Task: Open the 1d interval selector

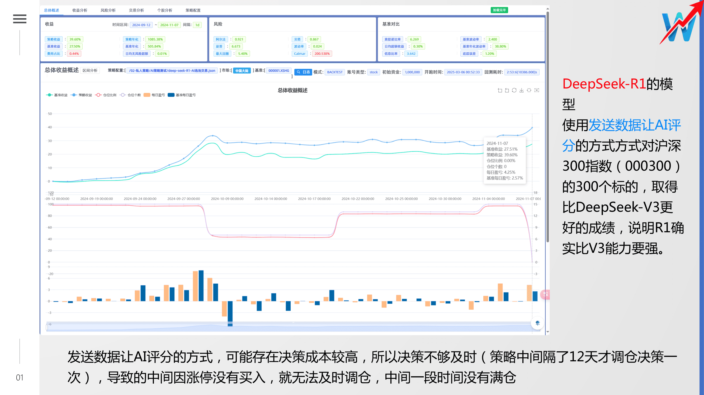Action: pyautogui.click(x=197, y=25)
